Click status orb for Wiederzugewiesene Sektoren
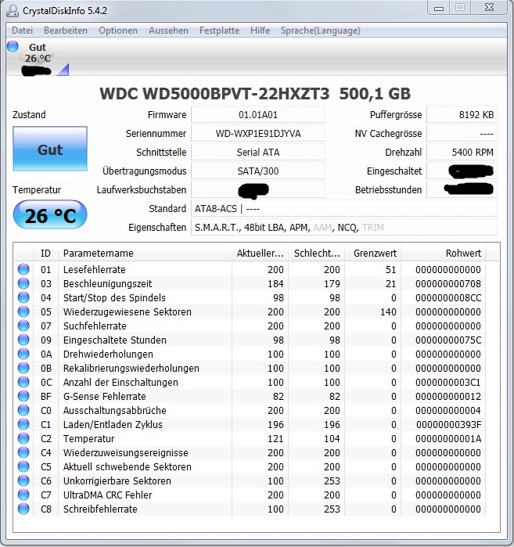Screen dimensions: 514x547 (x=23, y=311)
